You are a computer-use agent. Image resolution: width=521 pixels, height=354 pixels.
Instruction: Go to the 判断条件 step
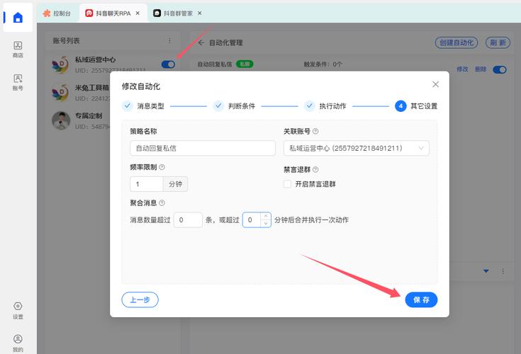[234, 105]
